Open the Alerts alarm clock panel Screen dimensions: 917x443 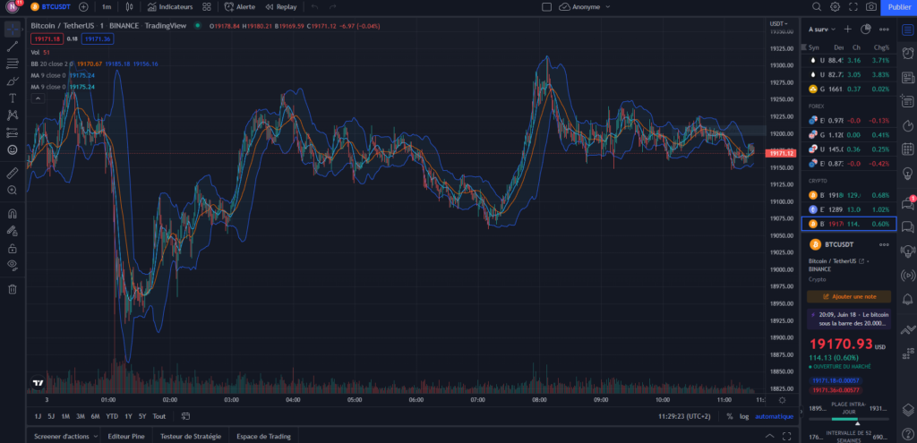pos(908,53)
